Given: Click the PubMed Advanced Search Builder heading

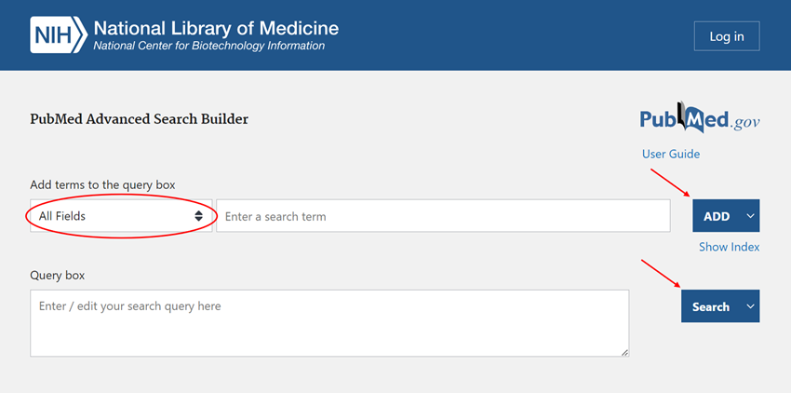Looking at the screenshot, I should click(x=139, y=119).
